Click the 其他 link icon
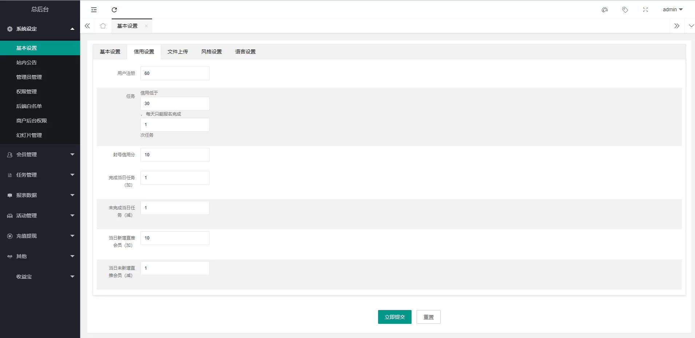This screenshot has width=695, height=338. (10, 256)
